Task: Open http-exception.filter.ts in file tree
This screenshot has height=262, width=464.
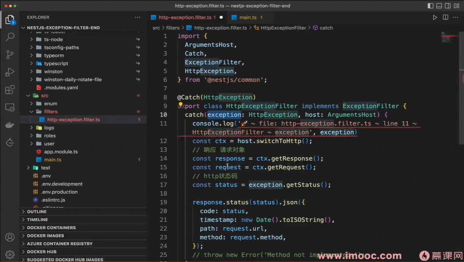Action: [x=83, y=120]
